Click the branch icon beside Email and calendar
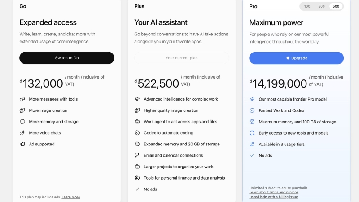 (x=137, y=155)
